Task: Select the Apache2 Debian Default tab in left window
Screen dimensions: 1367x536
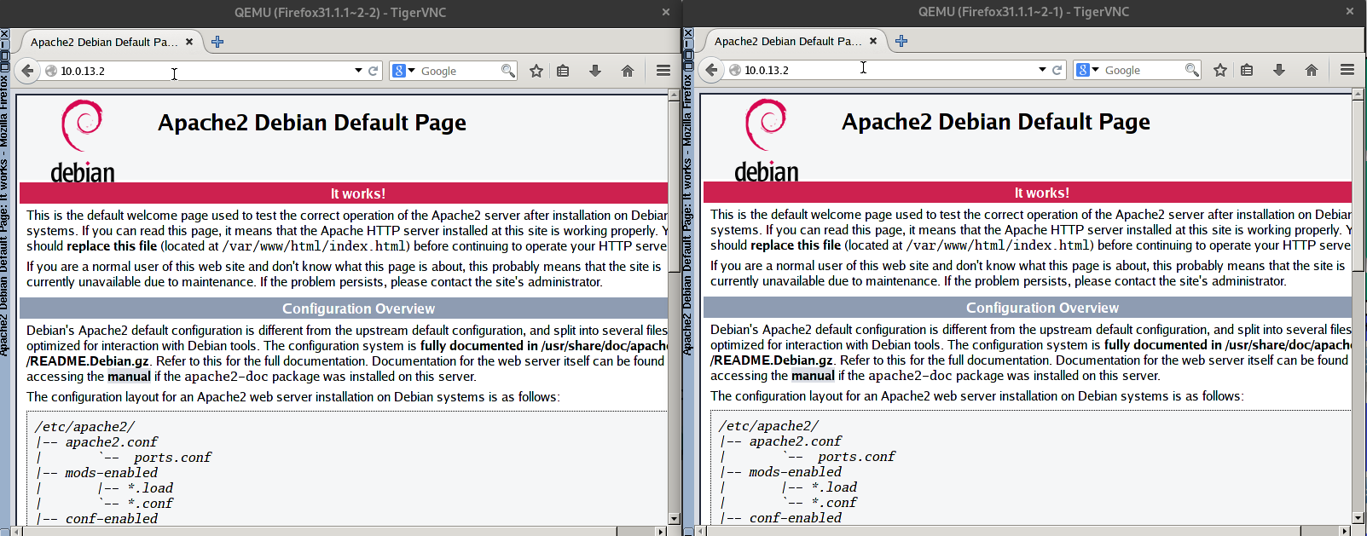Action: pyautogui.click(x=104, y=42)
